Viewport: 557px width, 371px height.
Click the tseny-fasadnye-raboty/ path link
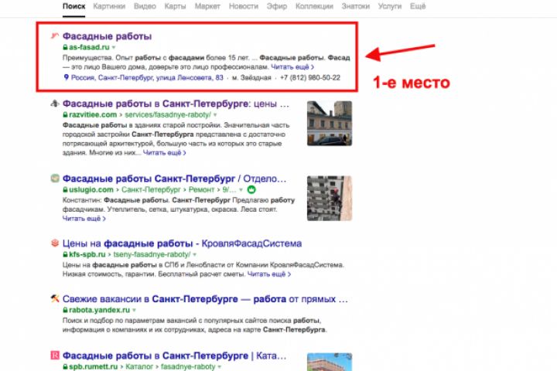152,254
